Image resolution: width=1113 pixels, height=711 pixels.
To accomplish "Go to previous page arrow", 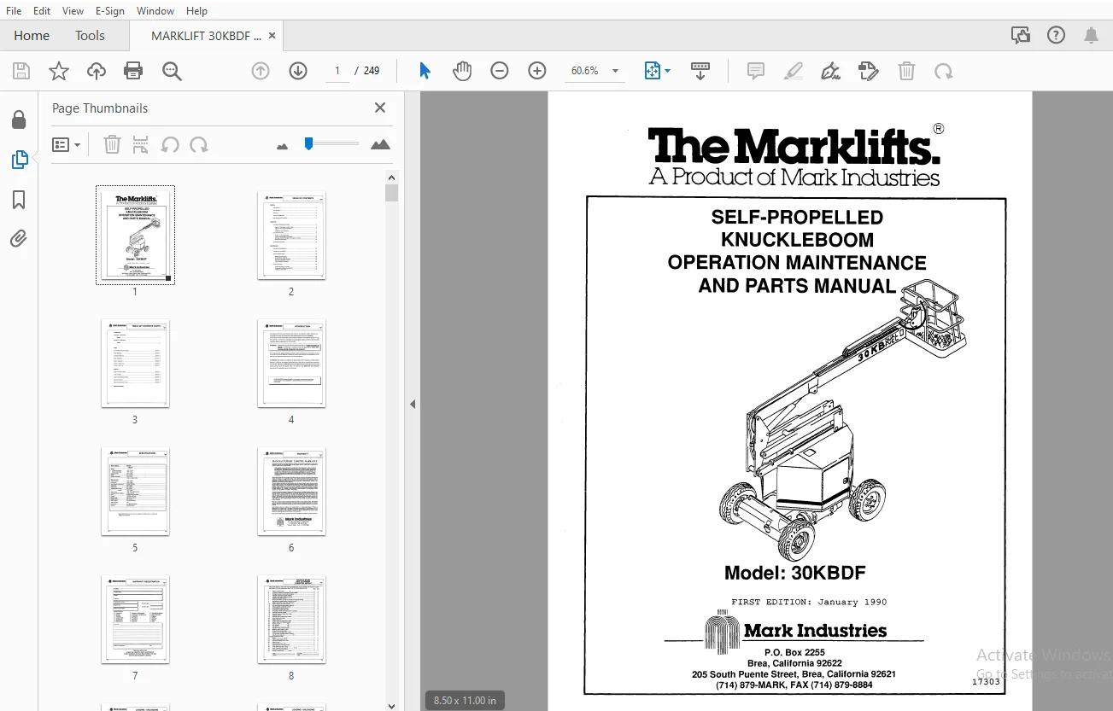I will coord(261,71).
